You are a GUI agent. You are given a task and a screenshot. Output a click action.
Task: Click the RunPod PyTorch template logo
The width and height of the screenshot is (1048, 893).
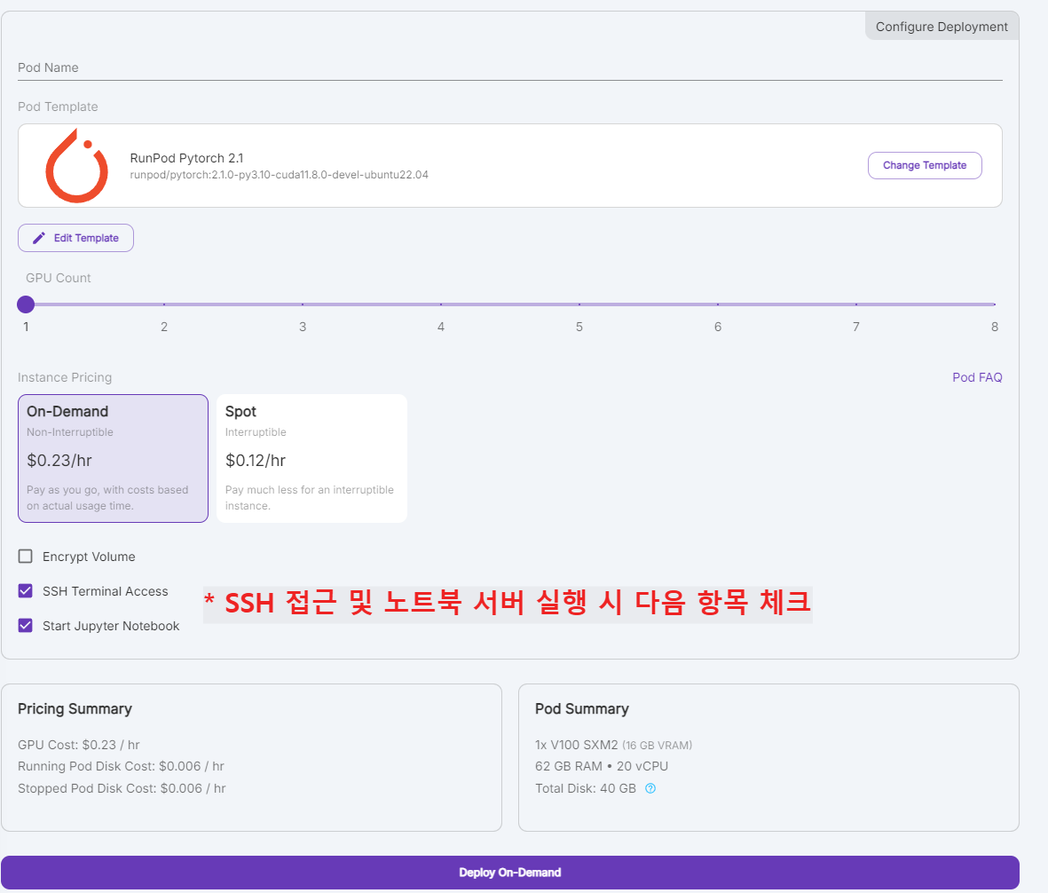pos(76,165)
